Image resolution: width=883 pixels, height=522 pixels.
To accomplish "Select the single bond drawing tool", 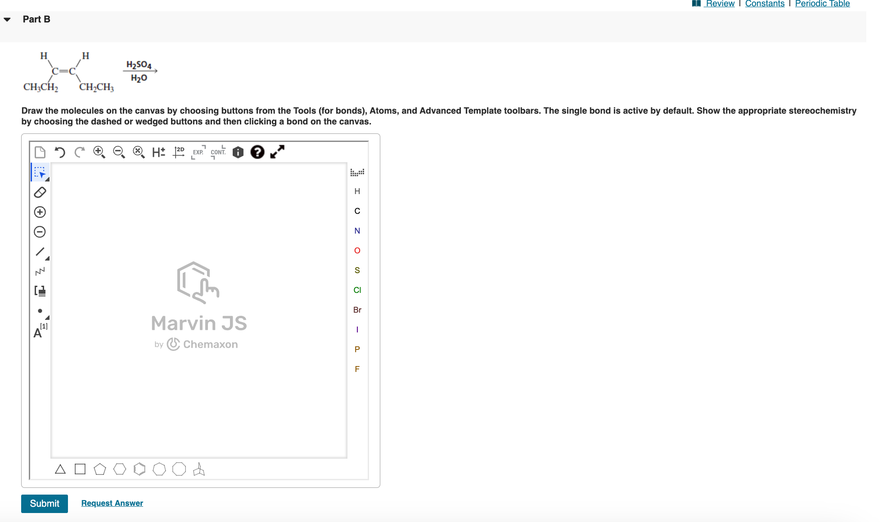I will (x=40, y=251).
